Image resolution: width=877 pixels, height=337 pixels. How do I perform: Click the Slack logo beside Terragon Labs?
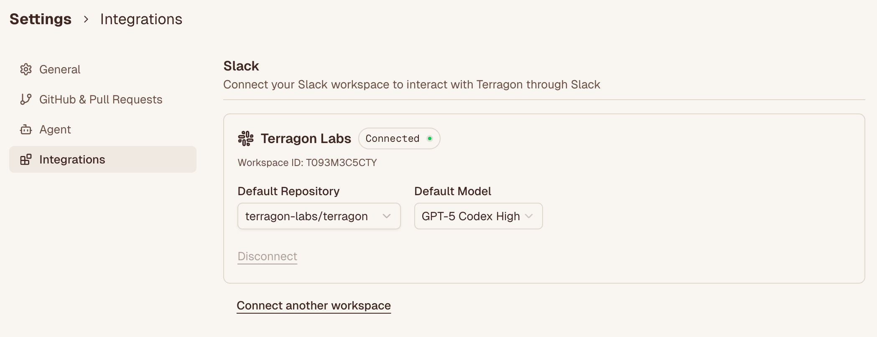tap(246, 138)
